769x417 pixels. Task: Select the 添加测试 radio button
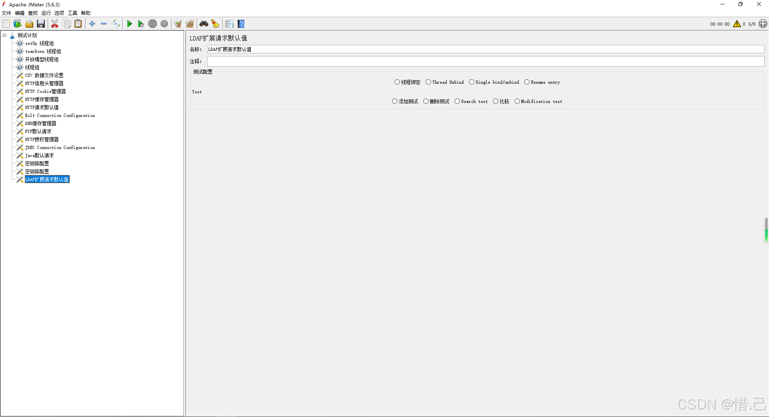[405, 101]
